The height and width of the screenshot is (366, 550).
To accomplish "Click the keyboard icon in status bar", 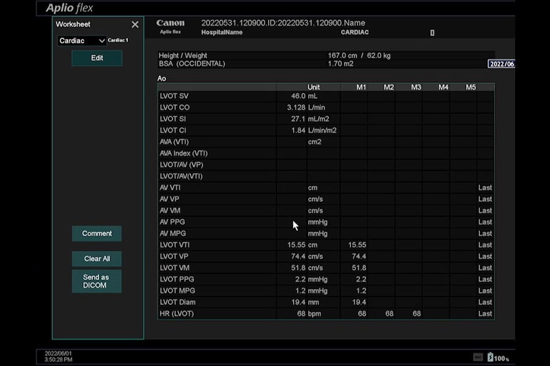I will (478, 357).
